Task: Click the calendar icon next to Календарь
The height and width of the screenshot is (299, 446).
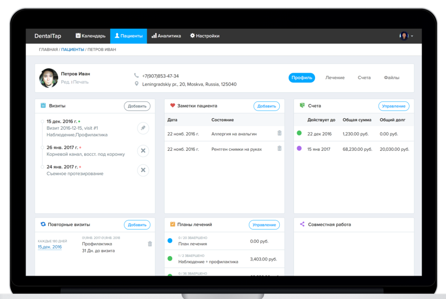Action: tap(78, 35)
